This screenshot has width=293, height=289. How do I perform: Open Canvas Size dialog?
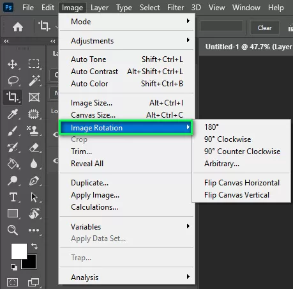[x=127, y=115]
